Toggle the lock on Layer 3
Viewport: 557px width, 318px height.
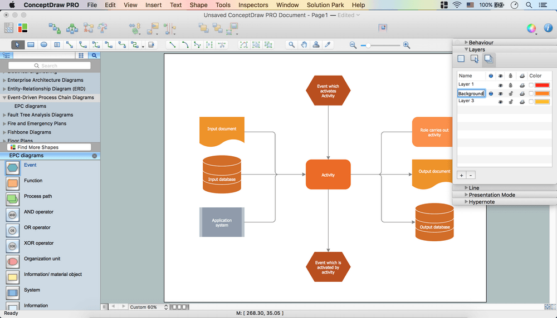(x=511, y=102)
